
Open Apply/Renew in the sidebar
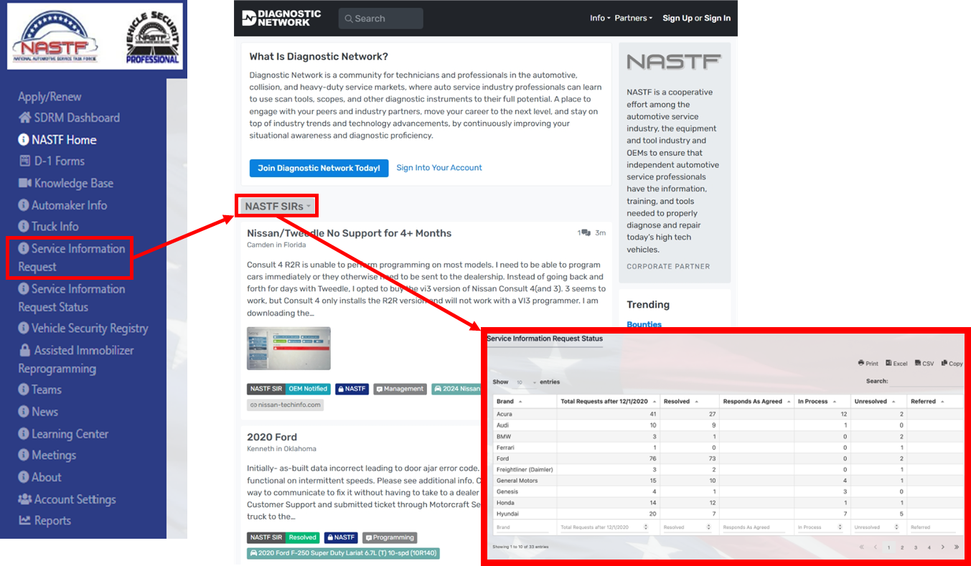(x=50, y=97)
